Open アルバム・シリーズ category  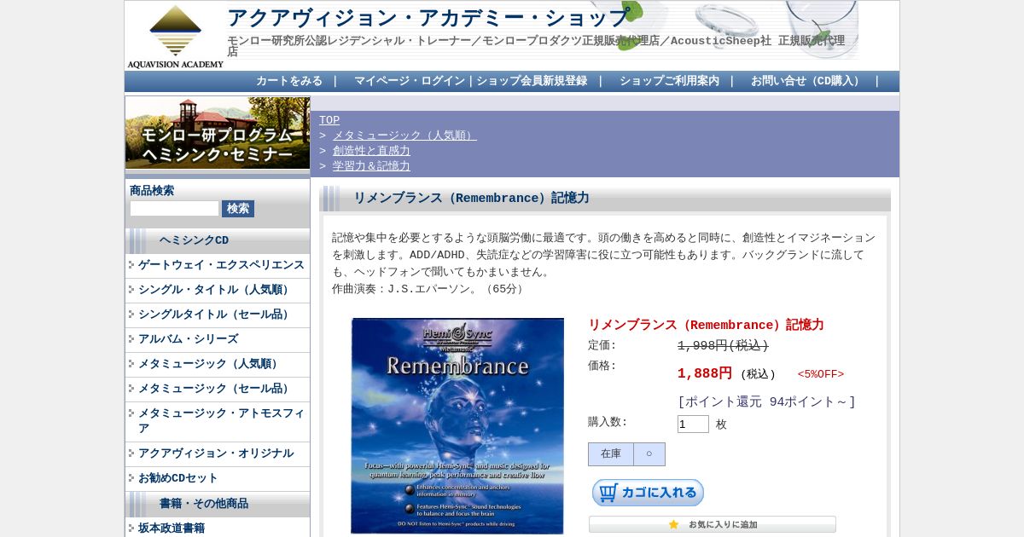pos(188,339)
